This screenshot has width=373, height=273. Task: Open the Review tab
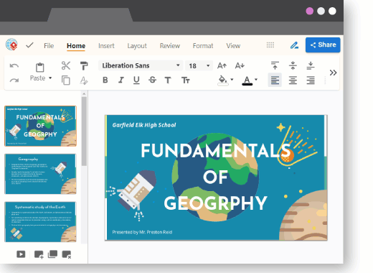pyautogui.click(x=170, y=46)
